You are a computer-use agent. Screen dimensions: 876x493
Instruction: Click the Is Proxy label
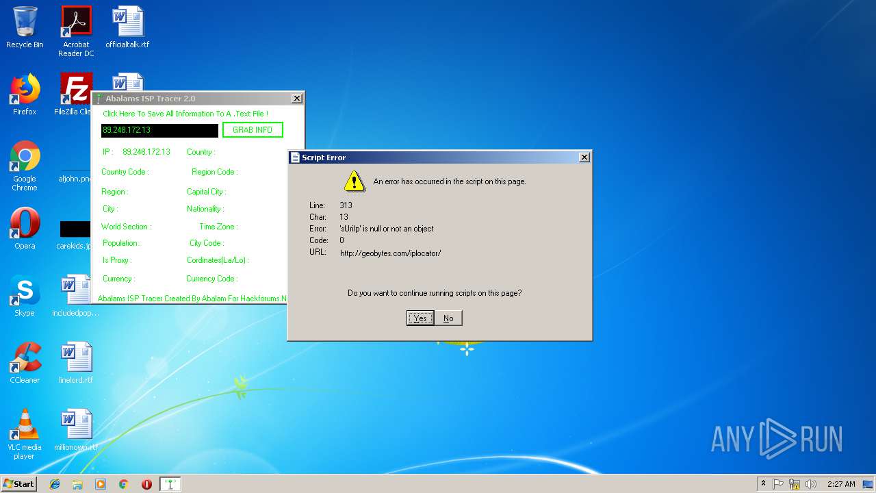coord(117,260)
